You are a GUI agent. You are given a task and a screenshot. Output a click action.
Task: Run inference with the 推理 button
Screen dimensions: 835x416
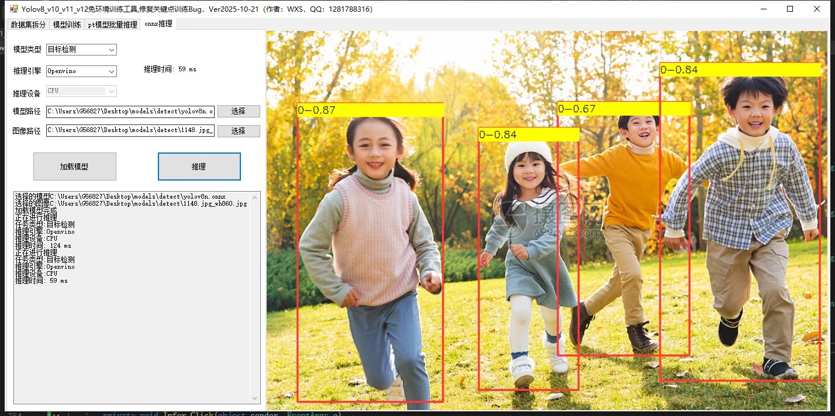point(199,167)
